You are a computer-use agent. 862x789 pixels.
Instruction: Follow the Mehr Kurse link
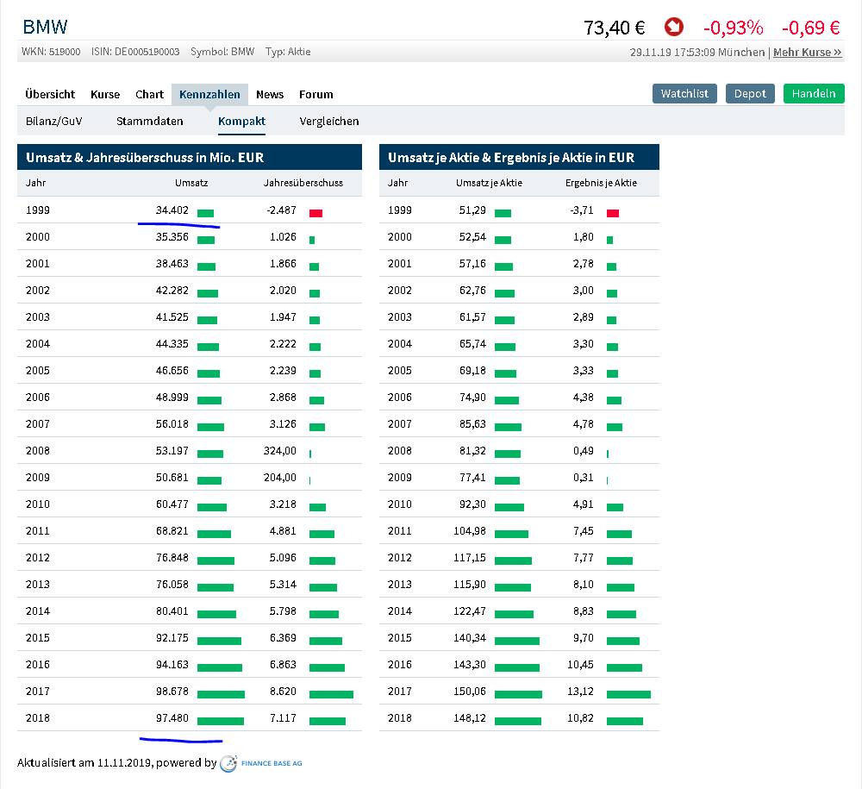coord(807,52)
